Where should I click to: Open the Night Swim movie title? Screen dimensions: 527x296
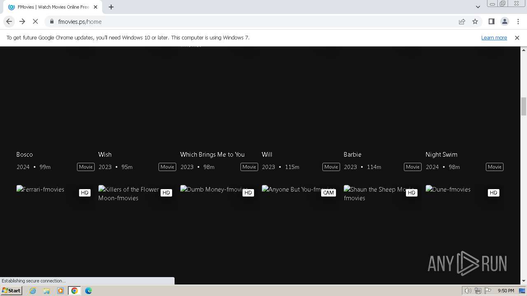(441, 155)
